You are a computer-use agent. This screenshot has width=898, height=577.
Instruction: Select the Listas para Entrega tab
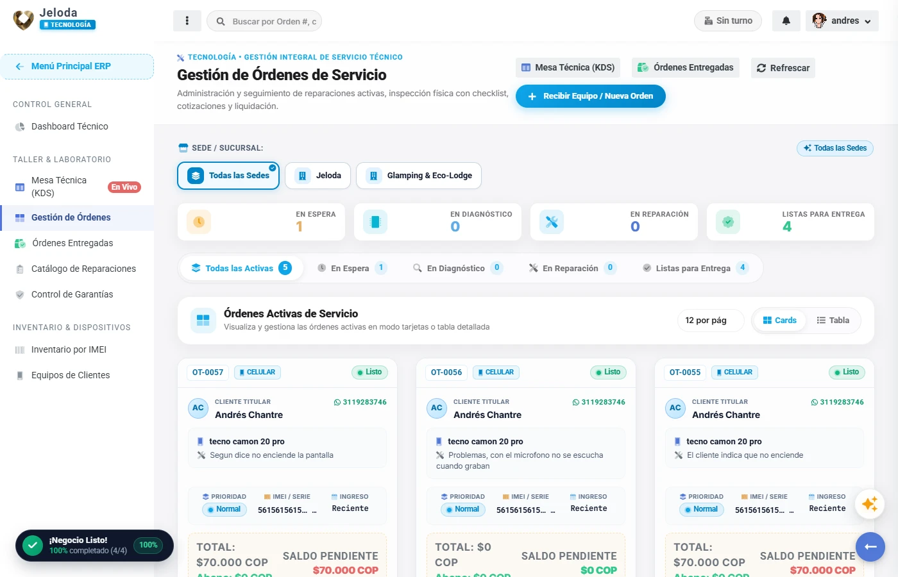tap(695, 268)
